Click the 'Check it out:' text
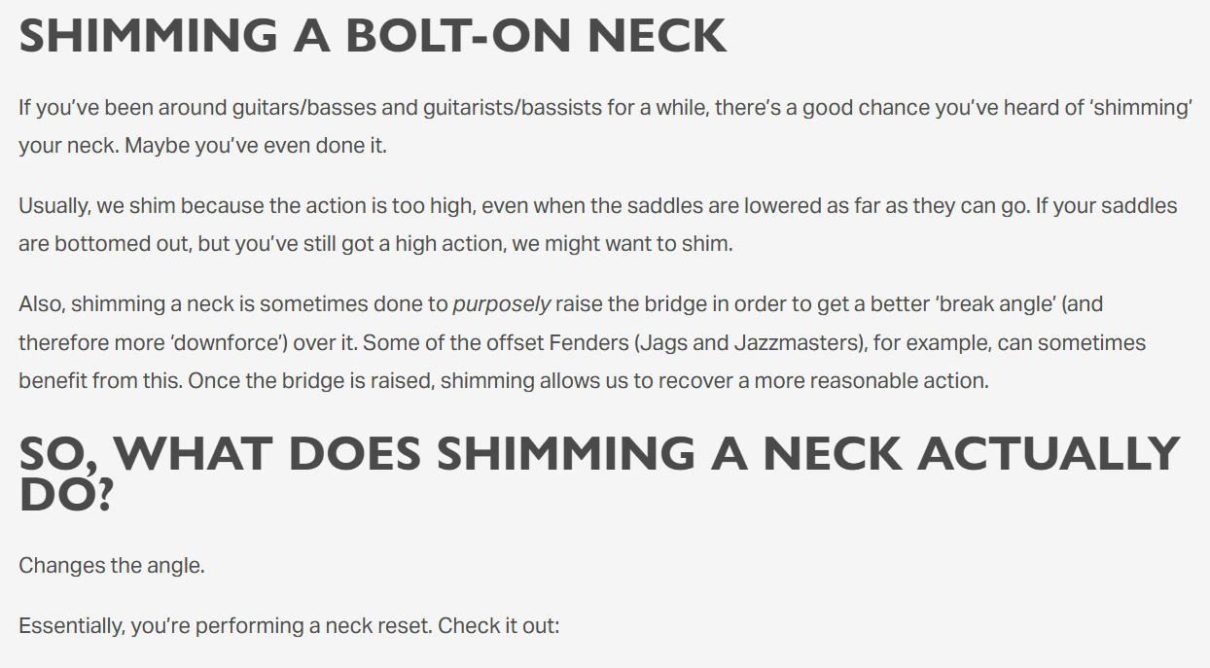The image size is (1210, 668). [x=499, y=625]
